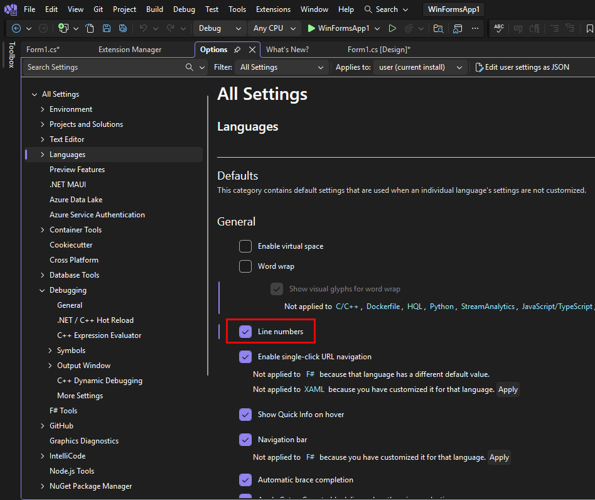
Task: Collapse the Debugging tree node
Action: point(42,290)
